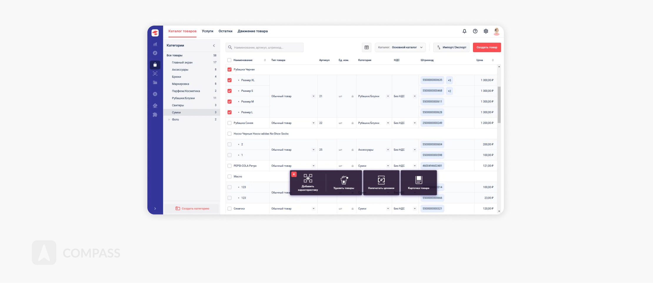Viewport: 653px width, 283px height.
Task: Open the Каталог: Основной каталог dropdown
Action: click(400, 47)
